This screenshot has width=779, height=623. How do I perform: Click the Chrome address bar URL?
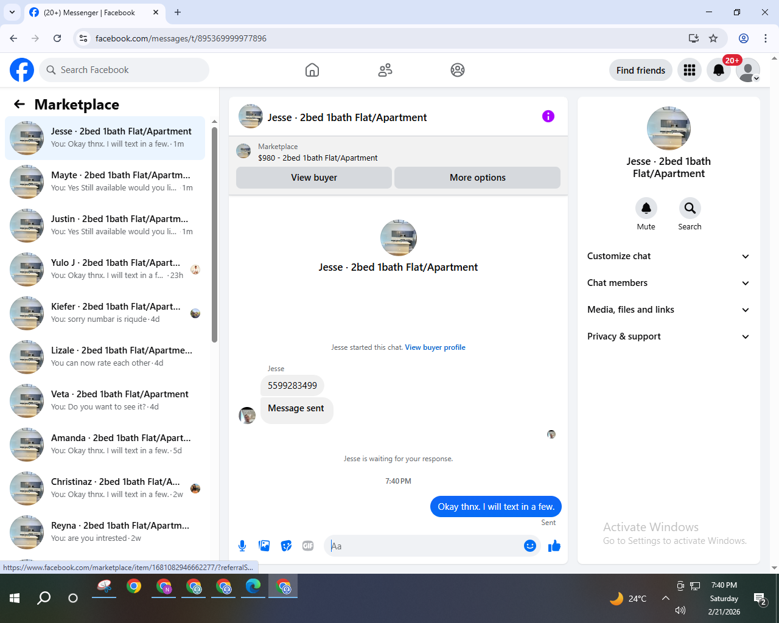[181, 38]
